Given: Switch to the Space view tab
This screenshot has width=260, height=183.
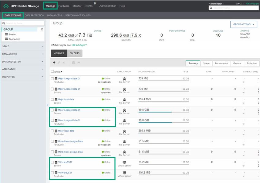Looking at the screenshot, I should [206, 63].
